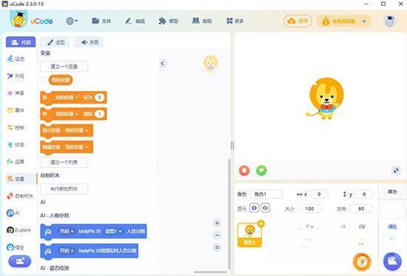The image size is (407, 276).
Task: Open 开启 dropdown in bodyPix costume block
Action: (67, 231)
